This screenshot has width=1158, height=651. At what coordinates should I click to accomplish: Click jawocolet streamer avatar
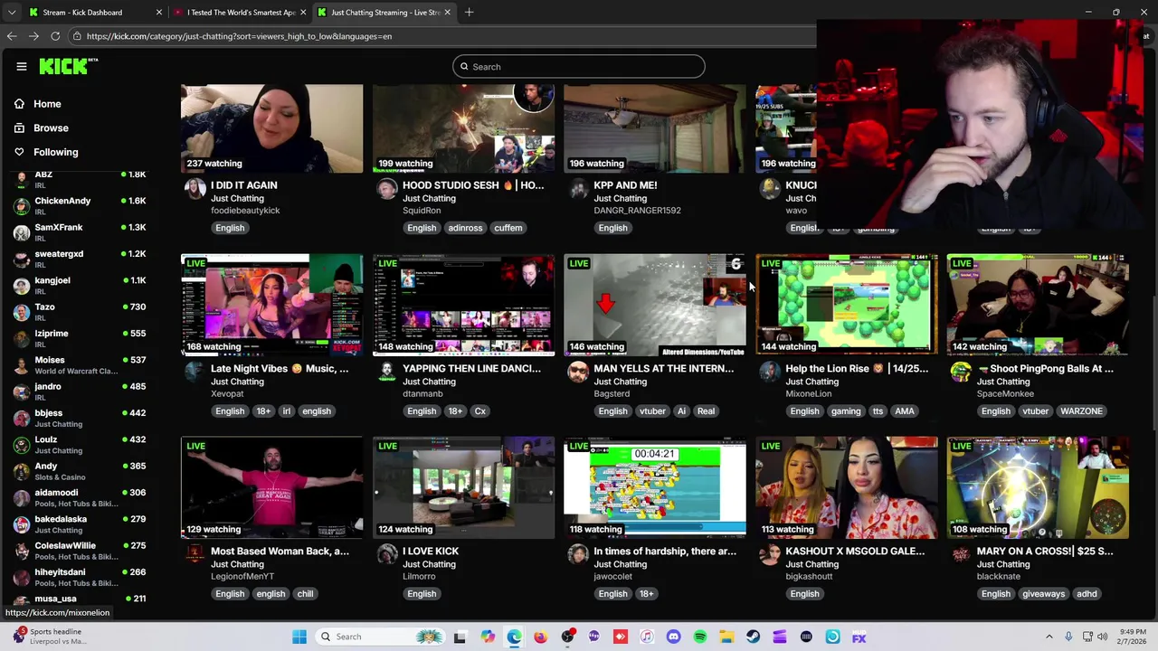tap(578, 554)
